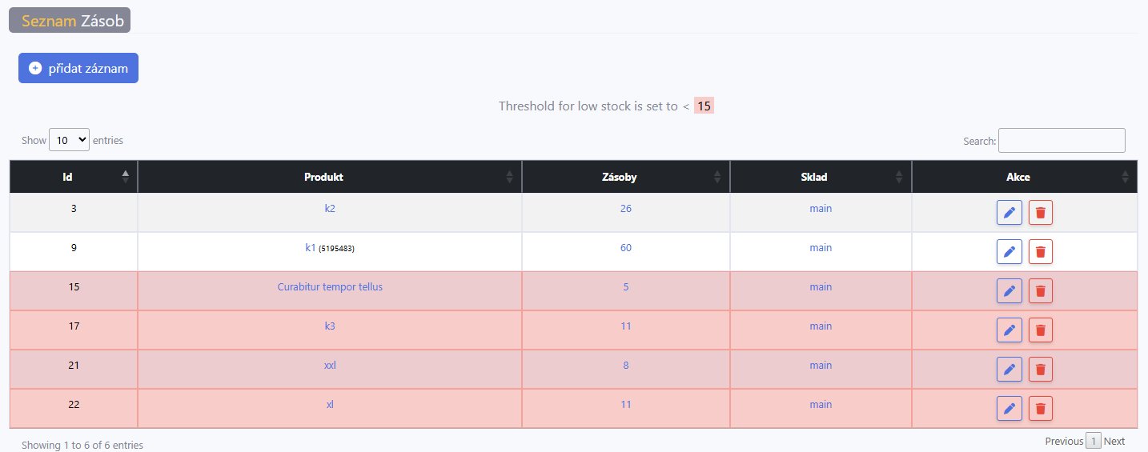Go to the Previous page

(x=1064, y=442)
